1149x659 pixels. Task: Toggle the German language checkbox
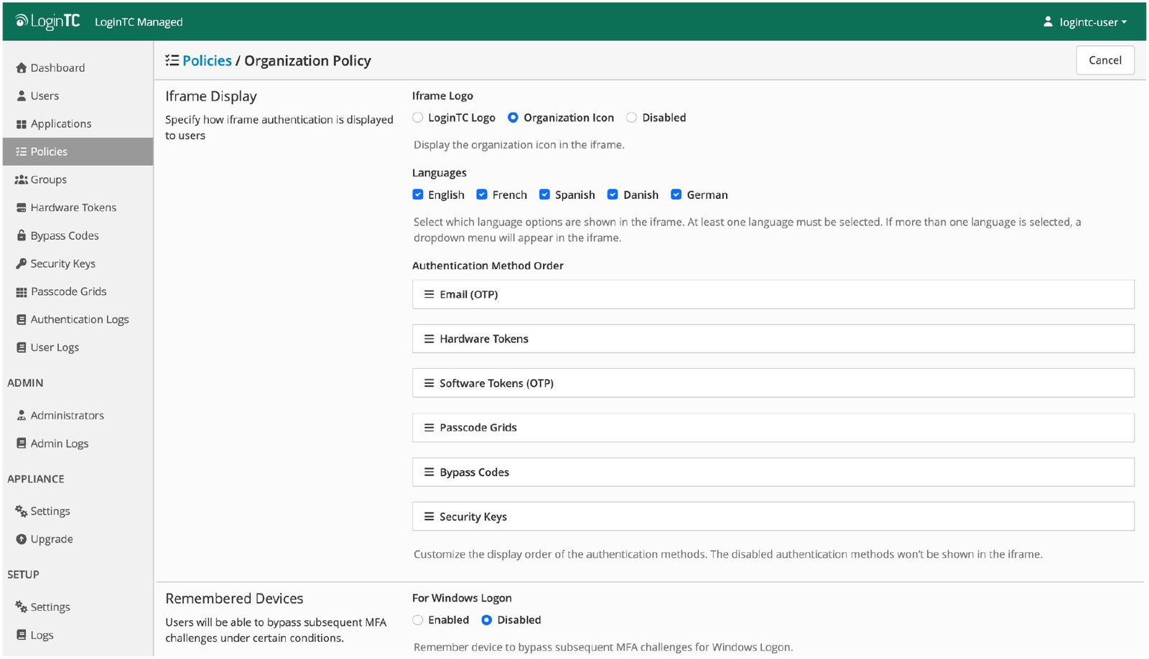click(x=676, y=195)
